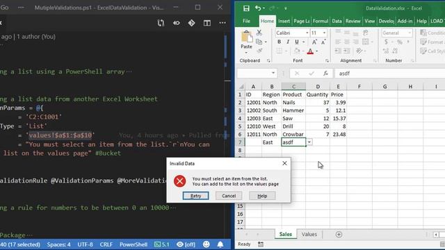Click the Percent Style icon
Viewport: 445px width, 250px height.
[400, 42]
